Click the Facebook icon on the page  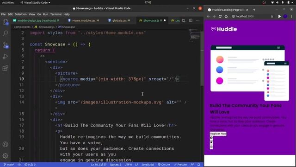click(211, 138)
